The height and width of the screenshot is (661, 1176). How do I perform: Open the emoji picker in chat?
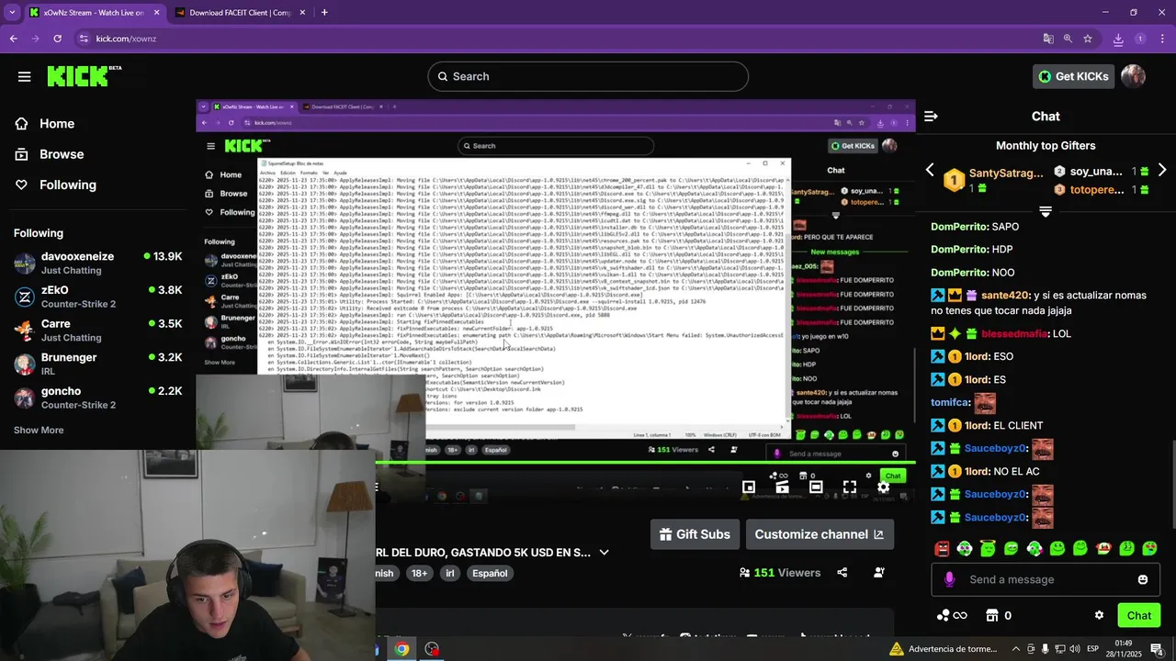tap(1143, 579)
